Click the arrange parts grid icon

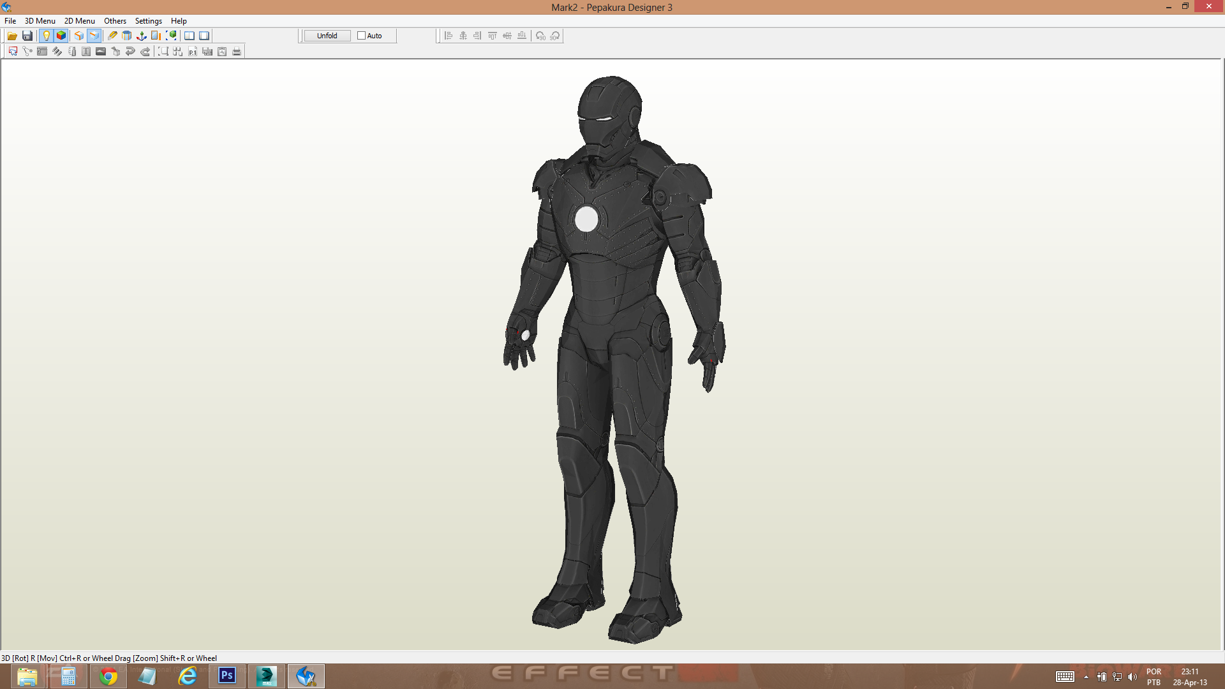[178, 52]
